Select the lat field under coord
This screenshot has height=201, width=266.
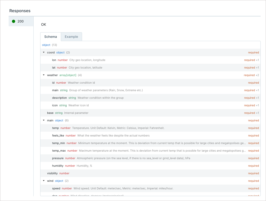[x=54, y=68]
